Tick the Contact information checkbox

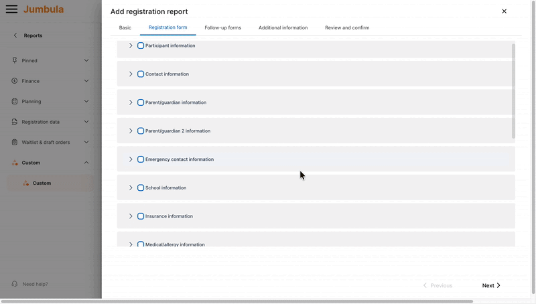141,74
